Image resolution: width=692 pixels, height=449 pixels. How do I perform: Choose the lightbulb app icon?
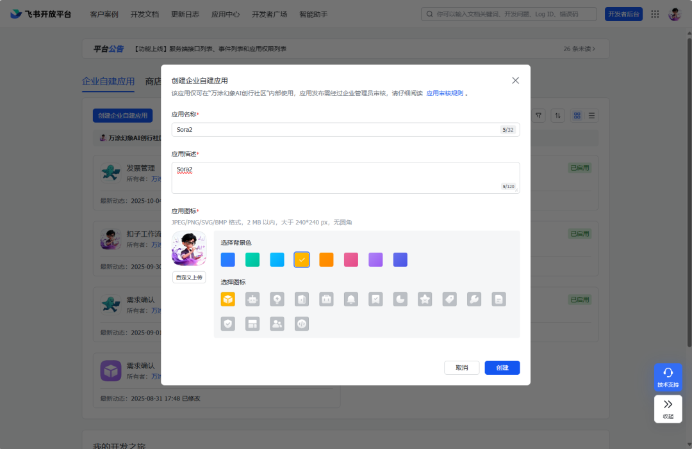coord(277,299)
